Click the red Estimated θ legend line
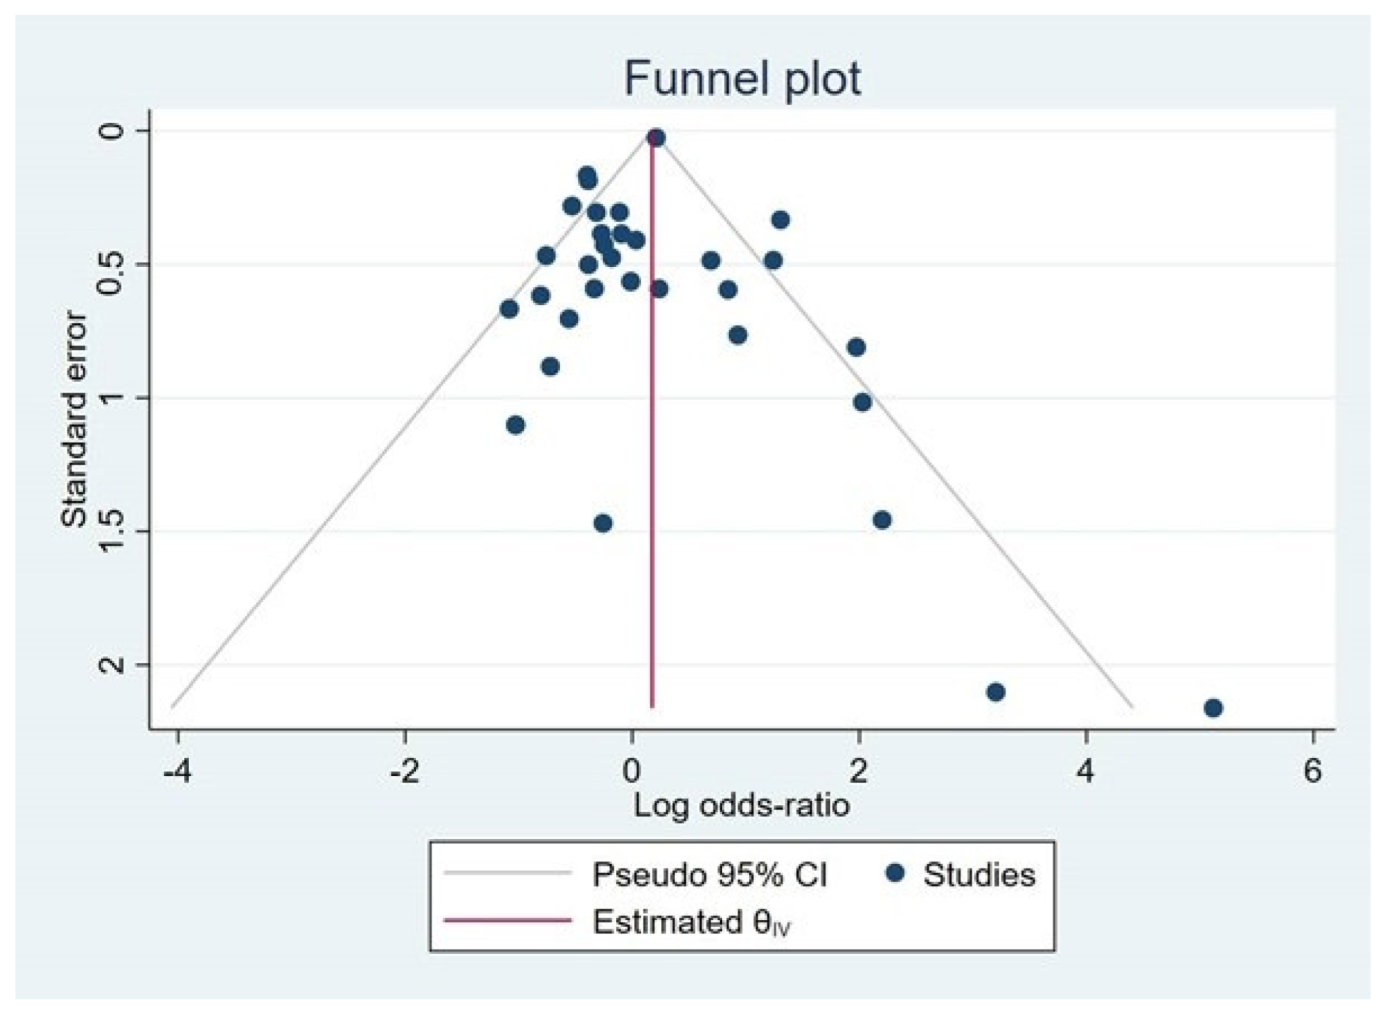This screenshot has width=1385, height=1013. click(508, 921)
